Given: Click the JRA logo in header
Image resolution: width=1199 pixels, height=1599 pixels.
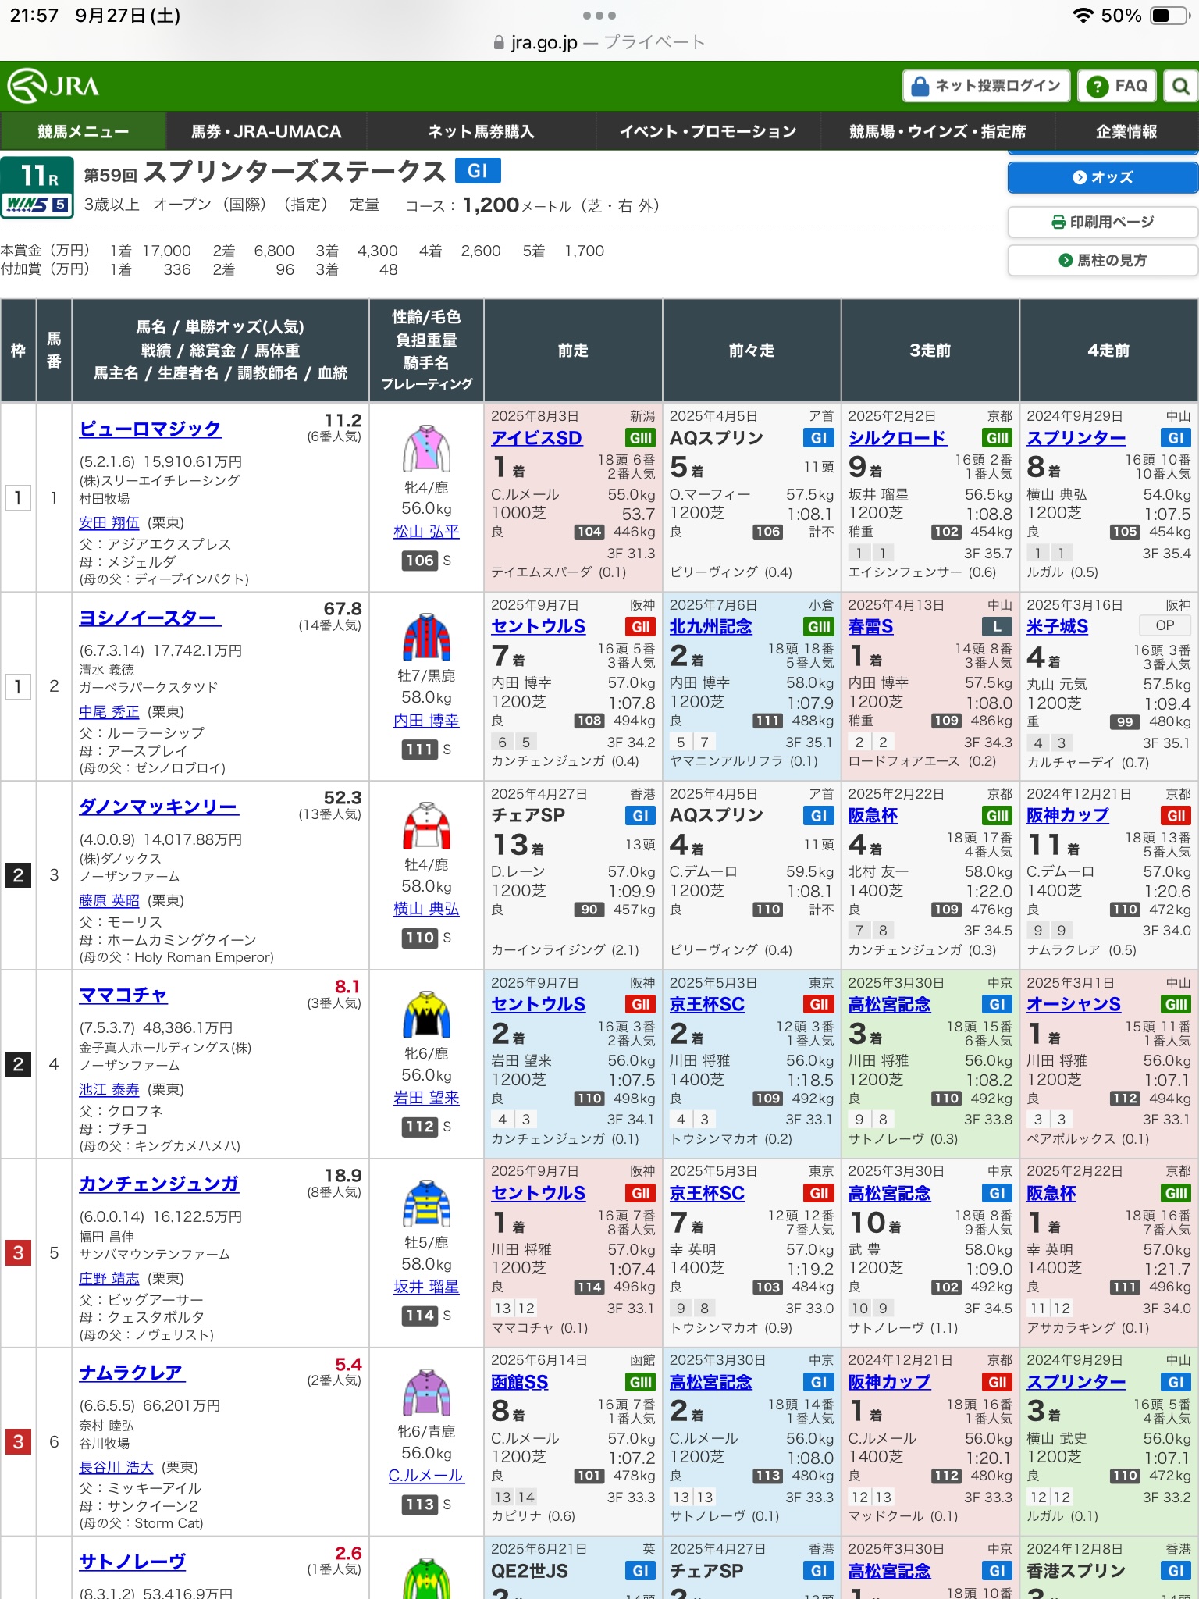Looking at the screenshot, I should click(x=54, y=86).
